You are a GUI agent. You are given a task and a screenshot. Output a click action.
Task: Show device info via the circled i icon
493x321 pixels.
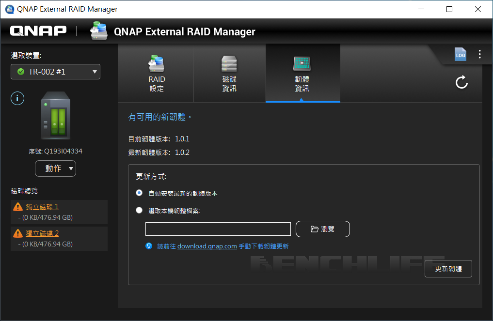tap(17, 98)
